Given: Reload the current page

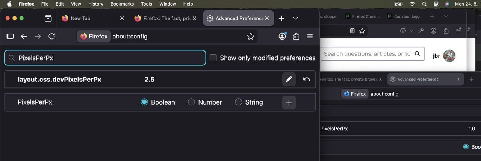Looking at the screenshot, I should [52, 36].
